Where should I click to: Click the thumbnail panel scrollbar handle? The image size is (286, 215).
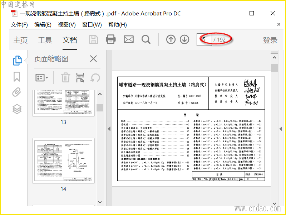[100, 107]
